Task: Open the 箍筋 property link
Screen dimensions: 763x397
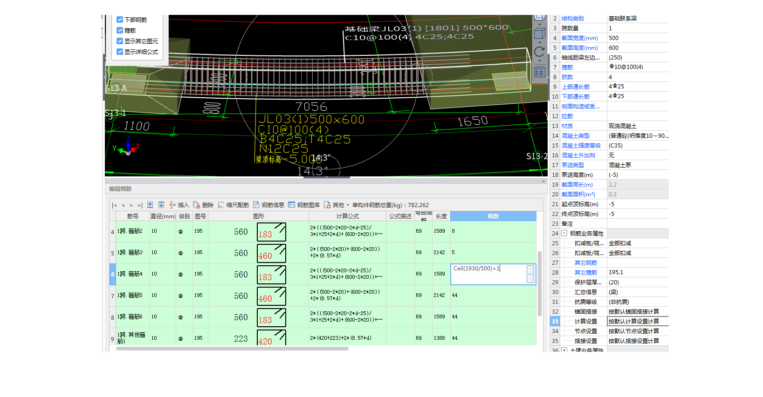Action: click(x=567, y=67)
